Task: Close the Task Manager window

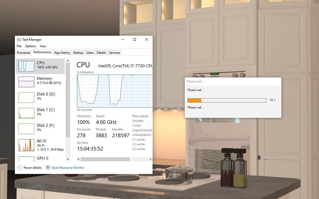Action: coord(146,40)
